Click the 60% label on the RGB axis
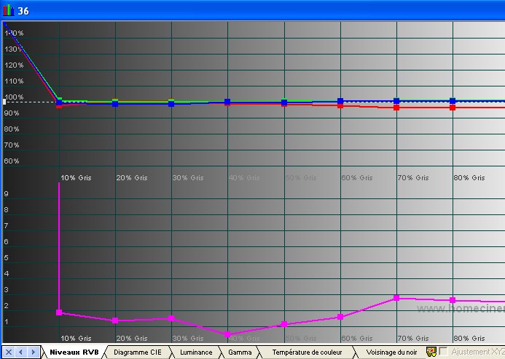 pos(12,161)
